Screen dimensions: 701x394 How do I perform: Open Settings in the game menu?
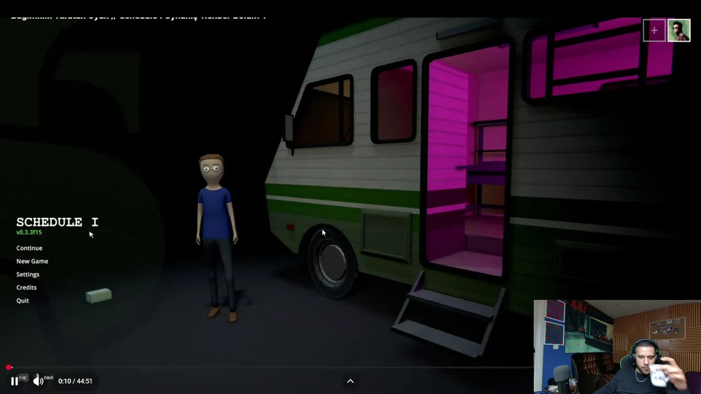28,274
